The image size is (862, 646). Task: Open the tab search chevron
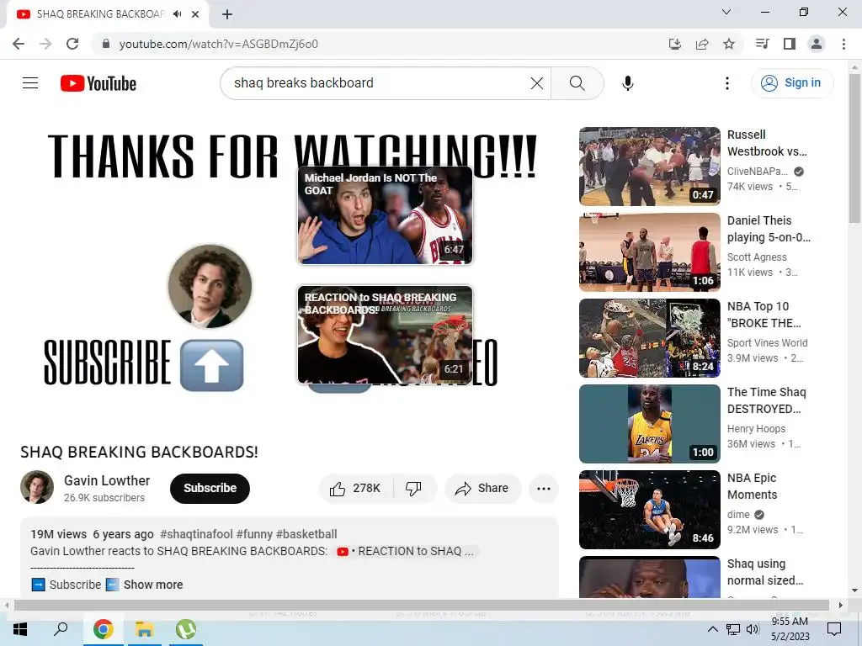tap(726, 12)
